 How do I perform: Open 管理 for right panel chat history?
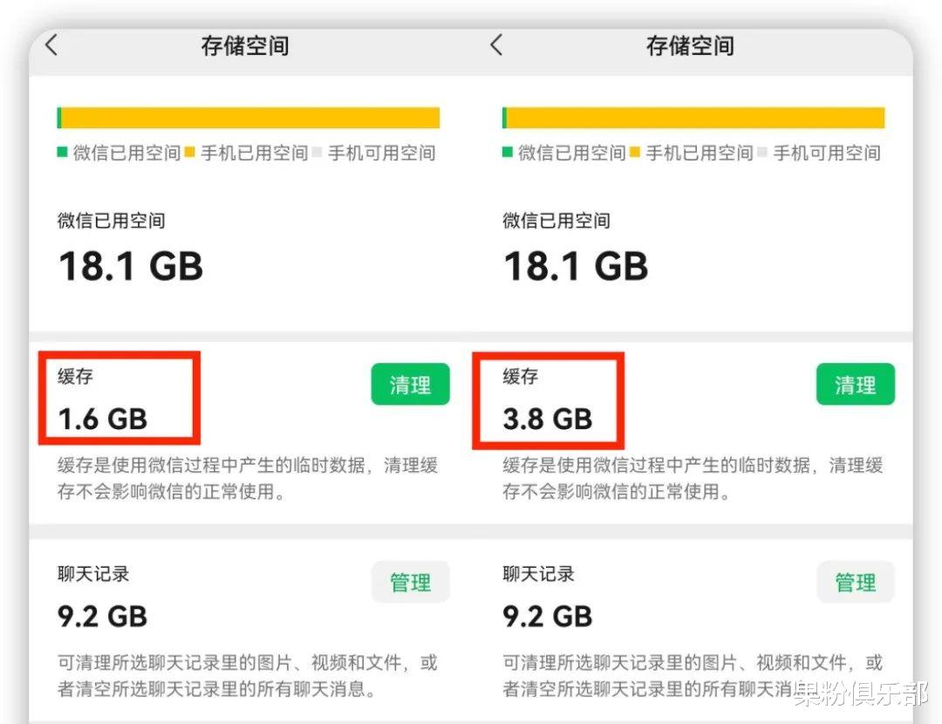(x=856, y=582)
